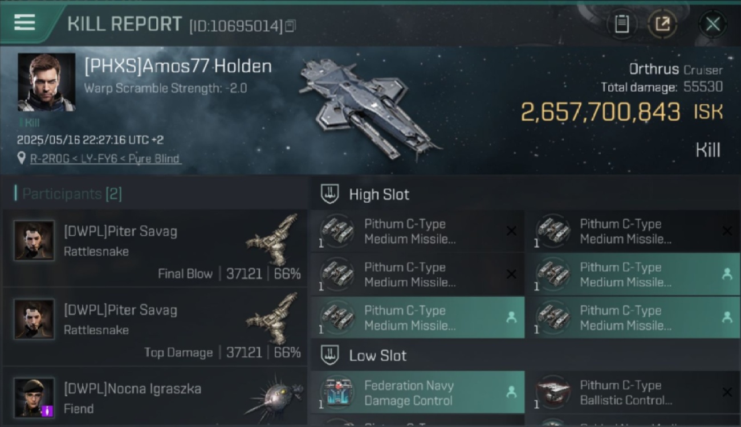This screenshot has height=427, width=741.
Task: Open Amos77 Holden's pilot portrait
Action: tap(46, 82)
